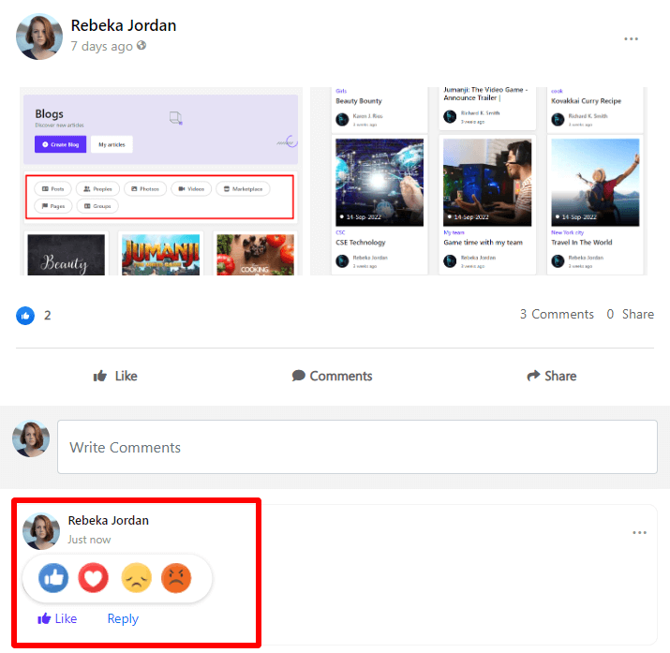
Task: Click the blue like count icon
Action: pos(25,315)
